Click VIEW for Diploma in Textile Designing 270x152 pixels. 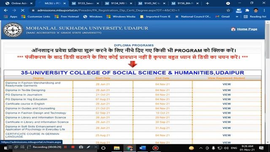coord(227,90)
